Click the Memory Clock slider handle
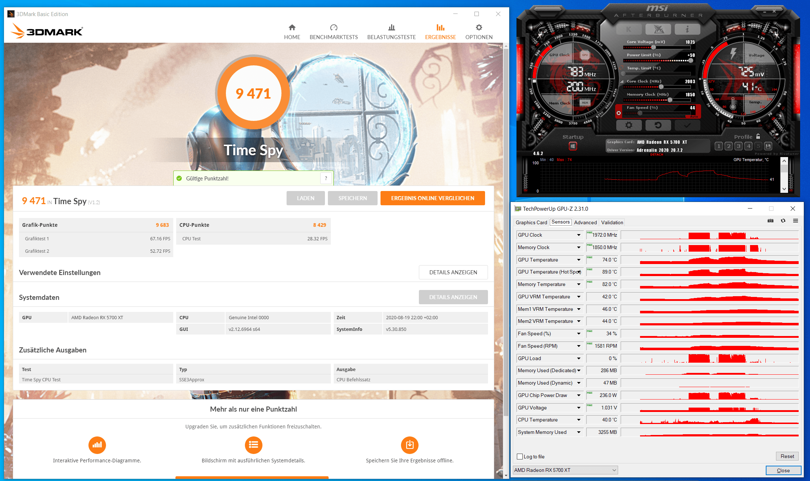 [670, 100]
